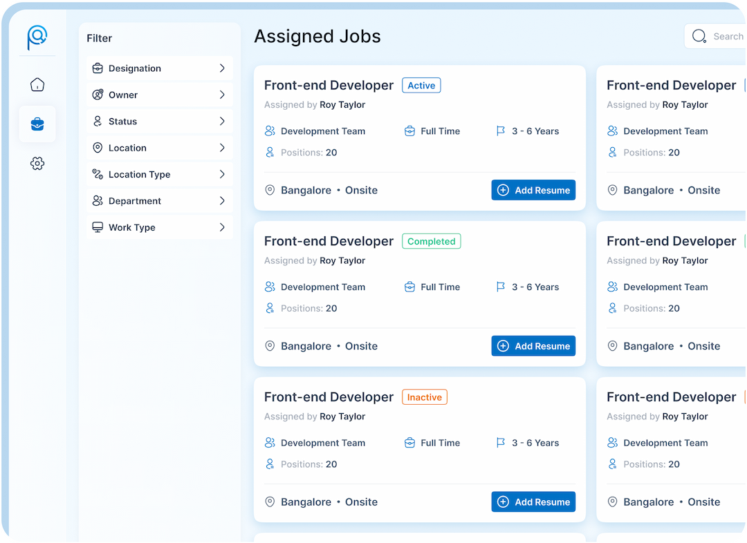Expand the Owner filter chevron
The height and width of the screenshot is (543, 747).
coord(222,95)
